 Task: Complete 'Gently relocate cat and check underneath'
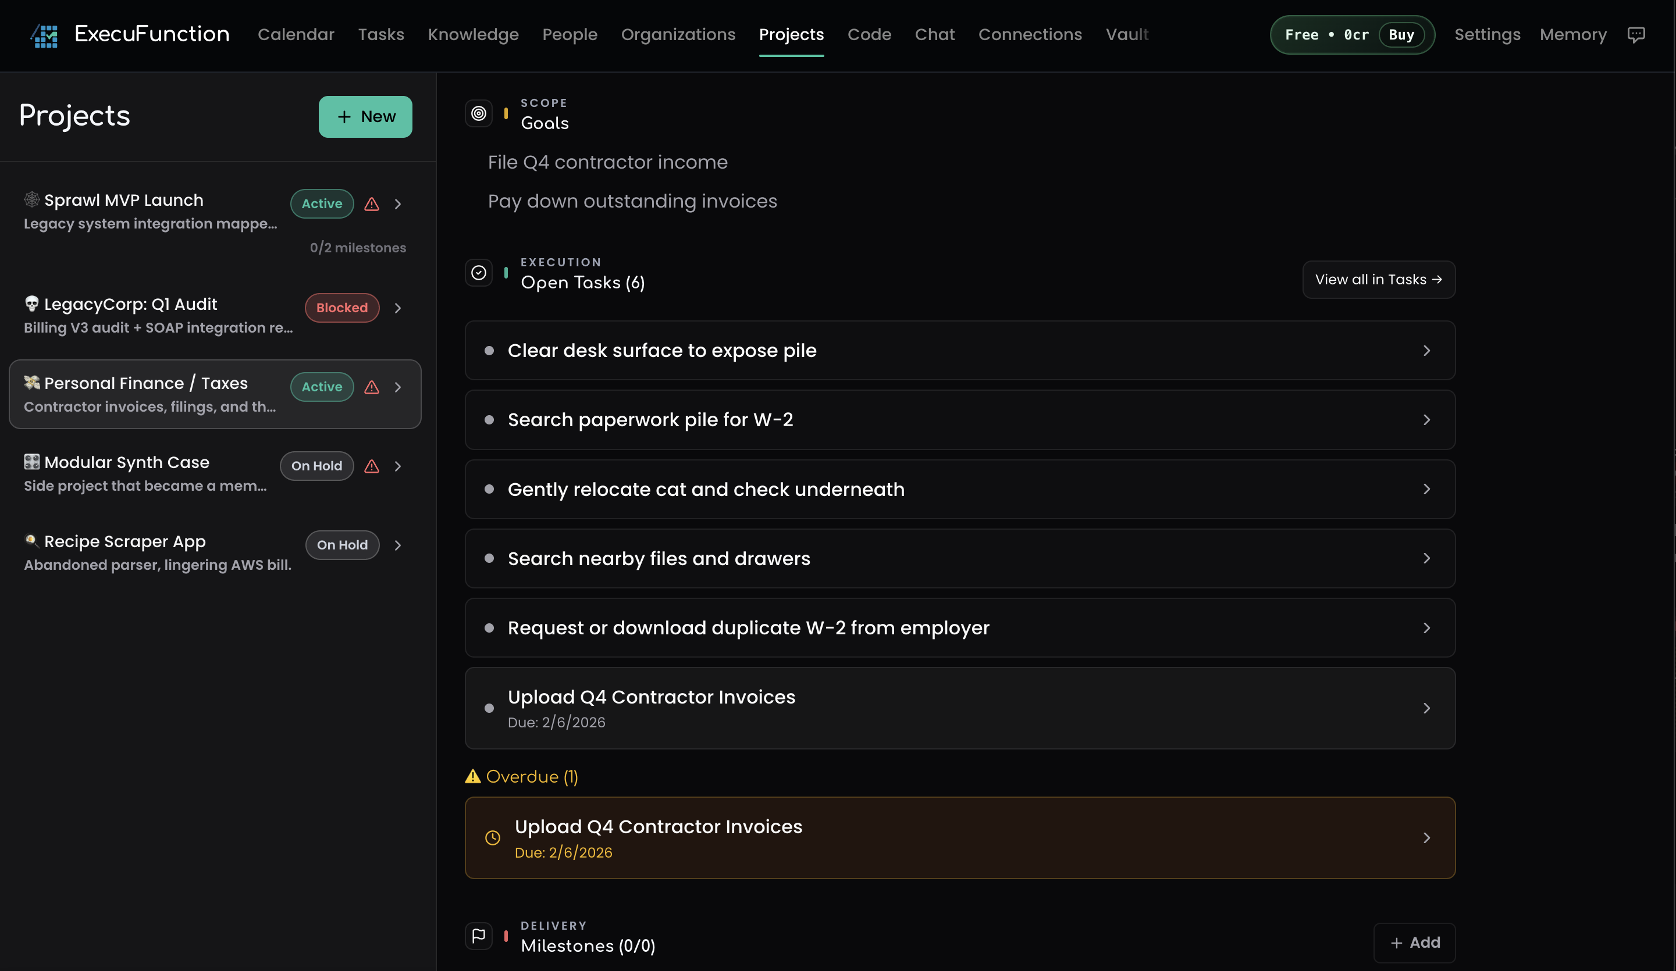pyautogui.click(x=490, y=489)
